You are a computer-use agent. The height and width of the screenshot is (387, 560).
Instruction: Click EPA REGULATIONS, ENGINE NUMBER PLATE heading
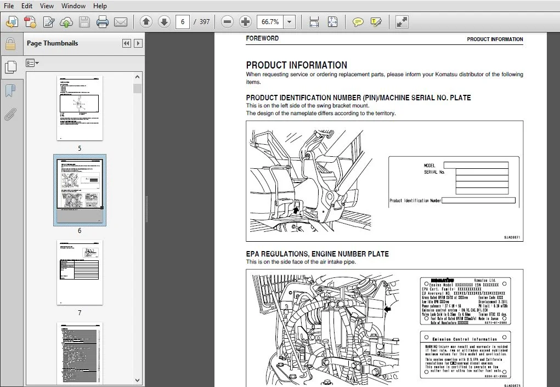tap(317, 254)
